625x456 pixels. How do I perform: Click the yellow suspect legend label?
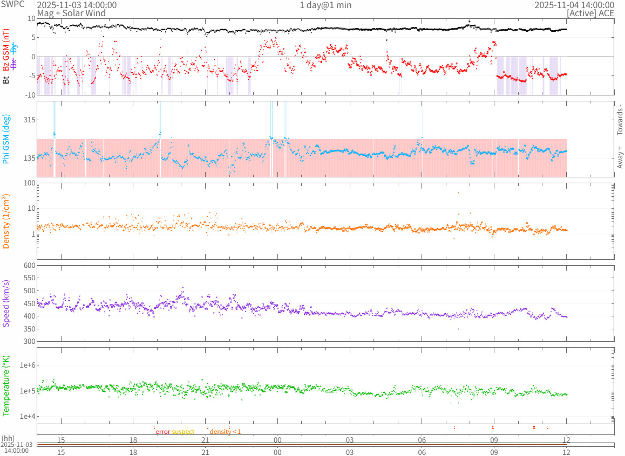pos(183,432)
